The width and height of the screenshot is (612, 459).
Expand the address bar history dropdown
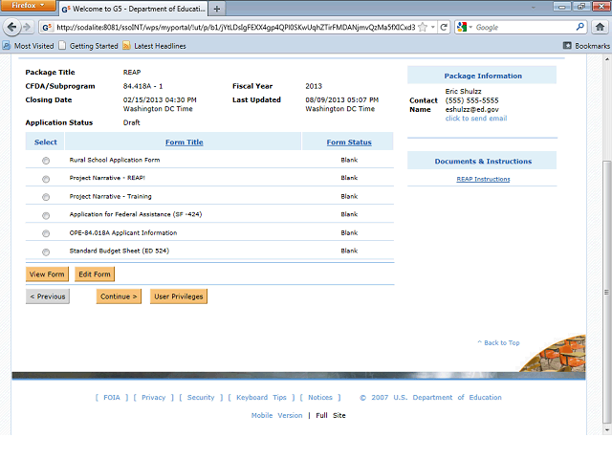[433, 27]
